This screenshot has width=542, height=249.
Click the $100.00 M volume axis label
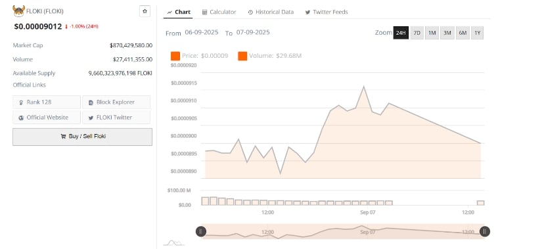click(179, 191)
